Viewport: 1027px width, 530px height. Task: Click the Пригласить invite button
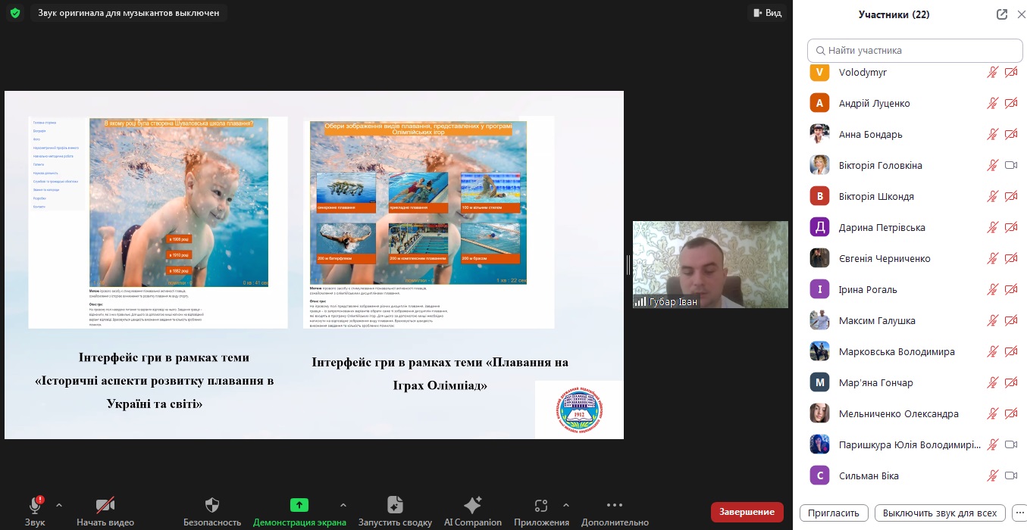coord(833,513)
